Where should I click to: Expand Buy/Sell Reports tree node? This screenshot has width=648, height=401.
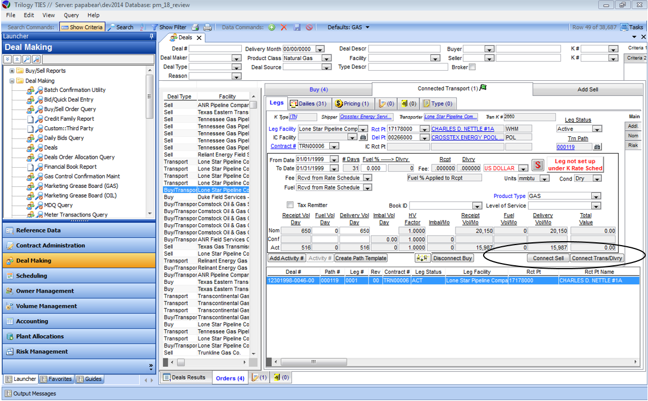click(12, 71)
